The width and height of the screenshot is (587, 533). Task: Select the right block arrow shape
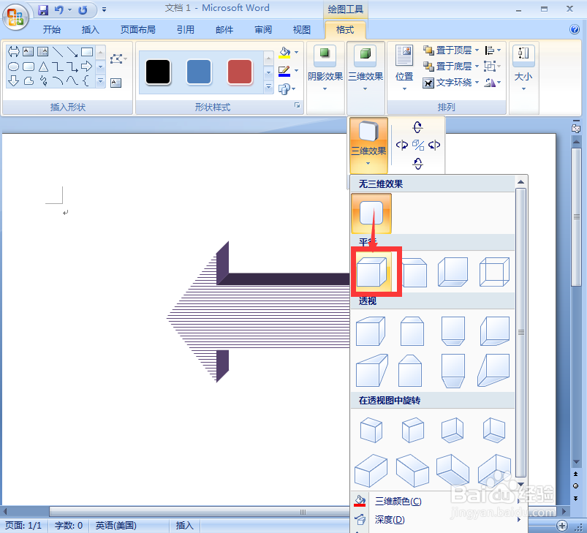86,67
